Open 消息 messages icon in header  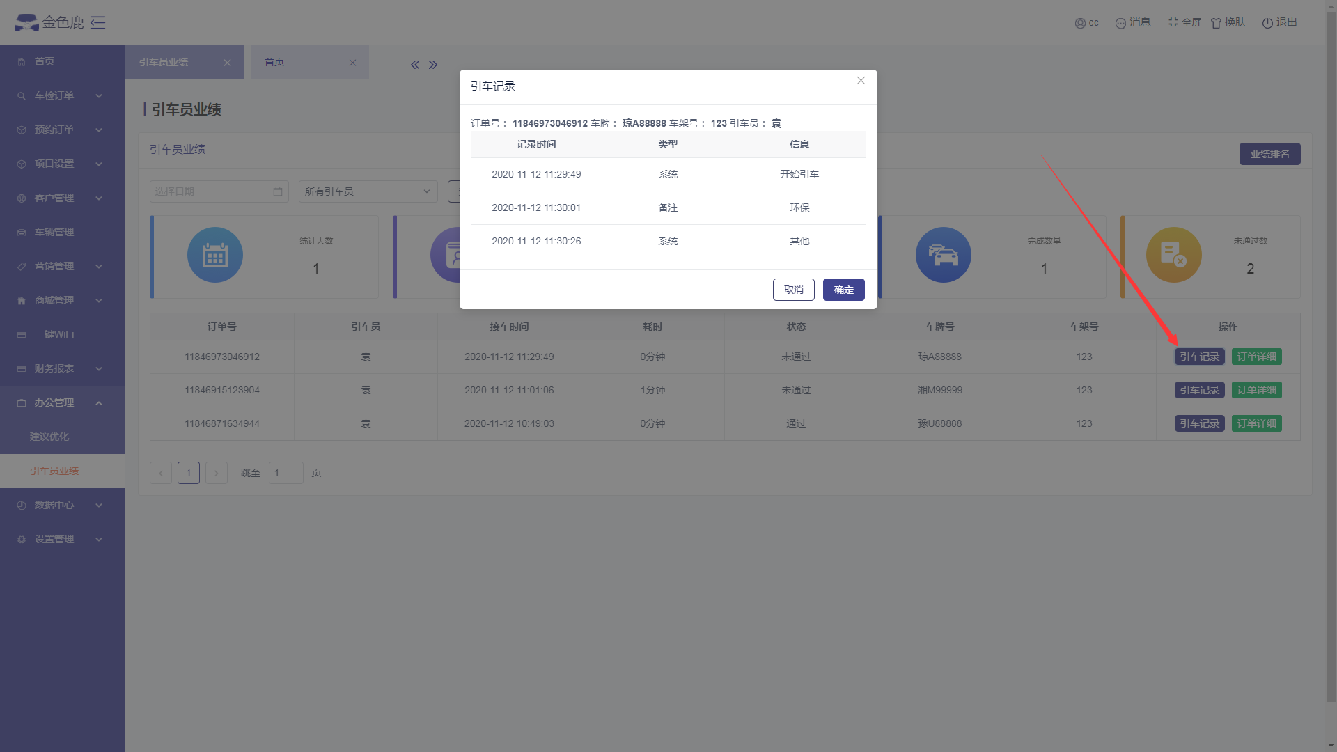point(1120,23)
